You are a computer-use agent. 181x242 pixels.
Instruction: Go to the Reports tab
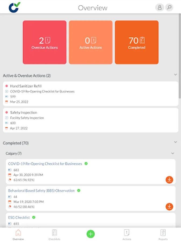(x=163, y=234)
